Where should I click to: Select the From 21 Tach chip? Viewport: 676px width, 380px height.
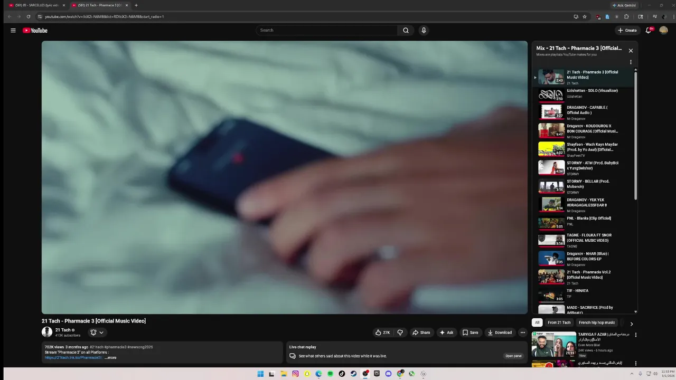coord(559,322)
